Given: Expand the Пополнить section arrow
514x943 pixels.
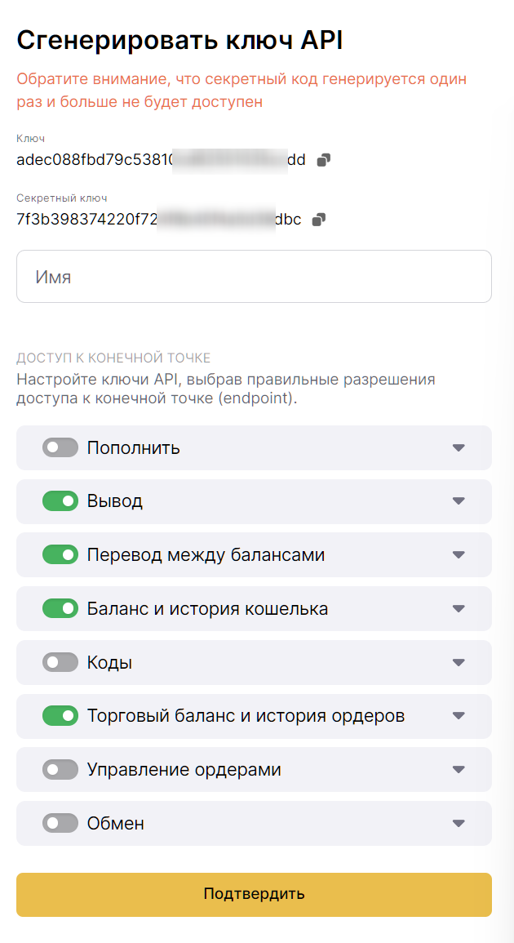Looking at the screenshot, I should pos(459,447).
